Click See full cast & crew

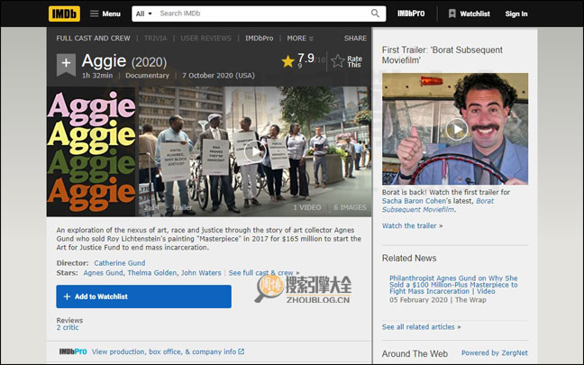pos(264,273)
